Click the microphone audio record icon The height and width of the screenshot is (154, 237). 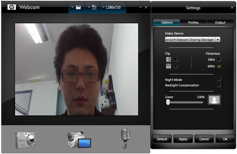pyautogui.click(x=126, y=138)
